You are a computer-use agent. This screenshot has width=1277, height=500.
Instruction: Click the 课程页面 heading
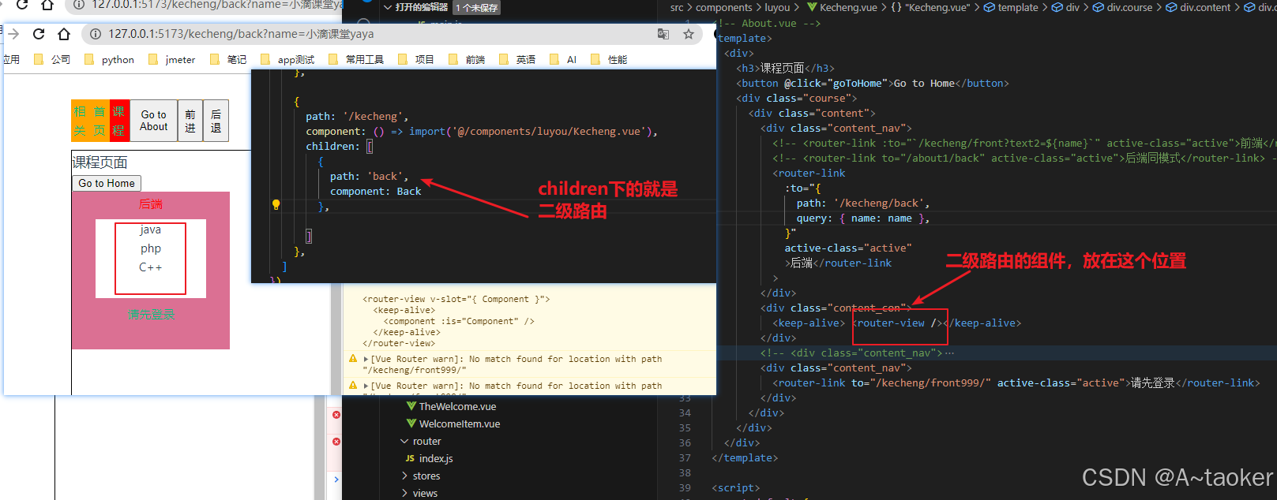coord(100,162)
